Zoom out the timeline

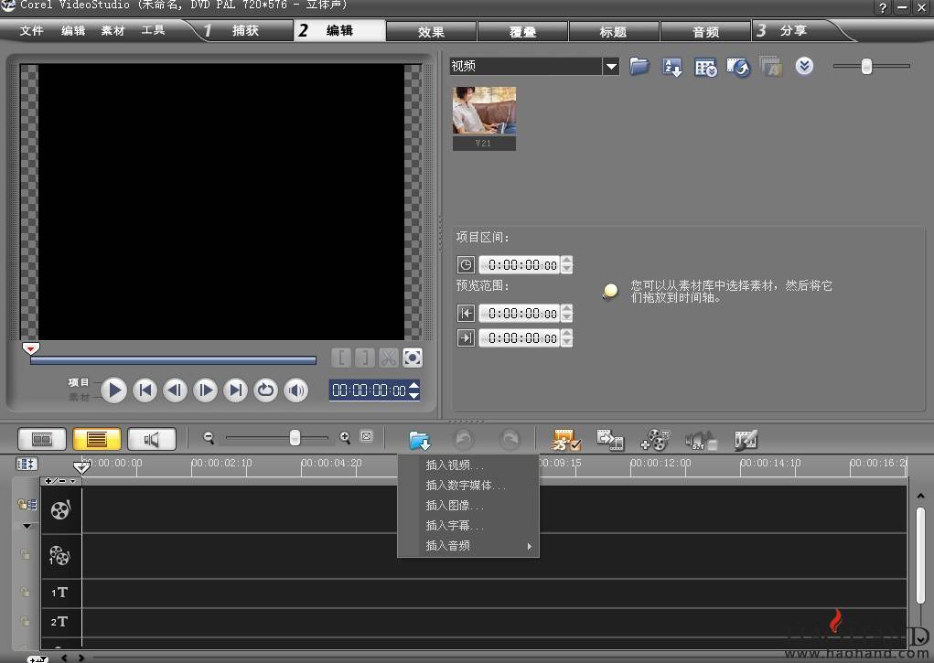[209, 438]
